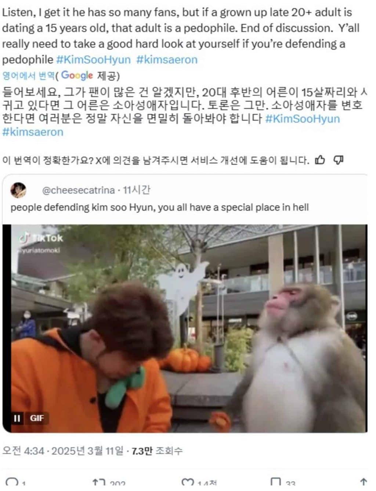The width and height of the screenshot is (376, 491).
Task: Open the #kimsaeron hashtag in the Korean translation
Action: [x=33, y=132]
